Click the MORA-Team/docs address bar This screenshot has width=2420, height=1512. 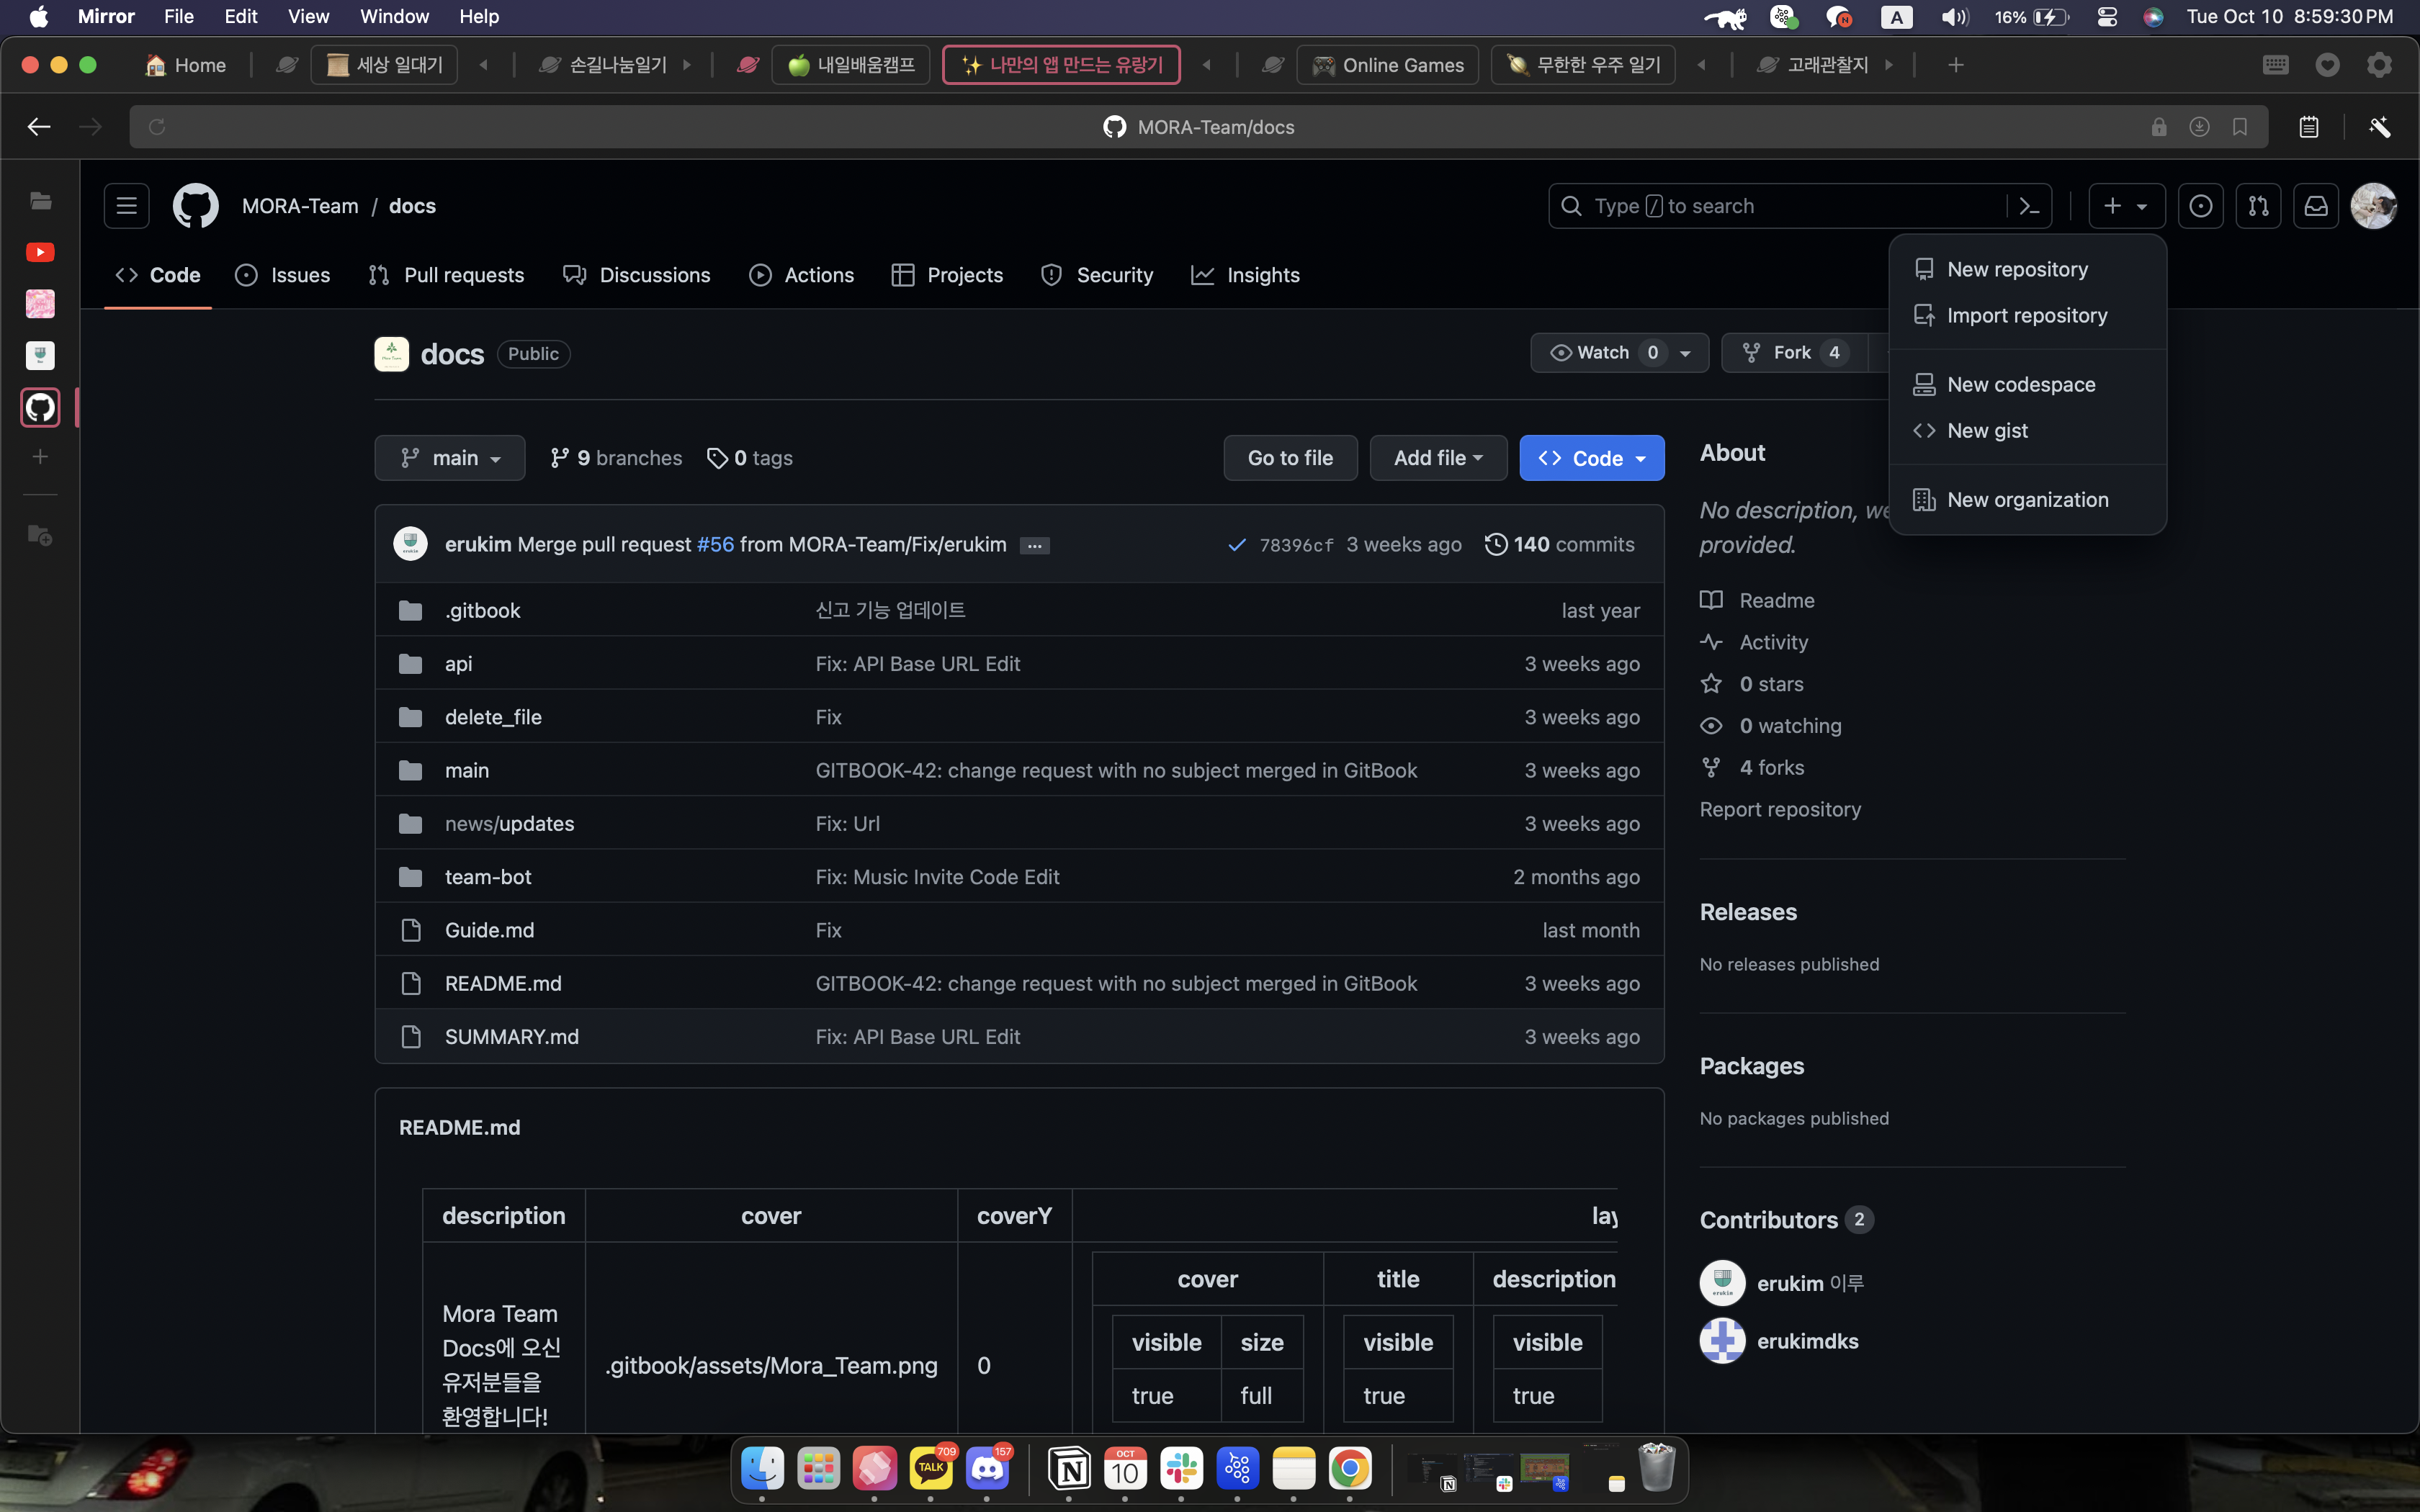pos(1198,127)
